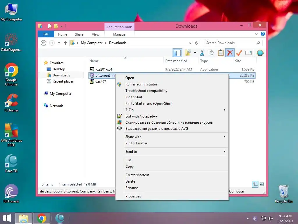The height and width of the screenshot is (224, 298).
Task: Open Chrome from the taskbar
Action: 42,218
